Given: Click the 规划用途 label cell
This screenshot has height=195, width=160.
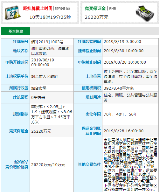Looking at the screenshot, I should coord(88,97).
